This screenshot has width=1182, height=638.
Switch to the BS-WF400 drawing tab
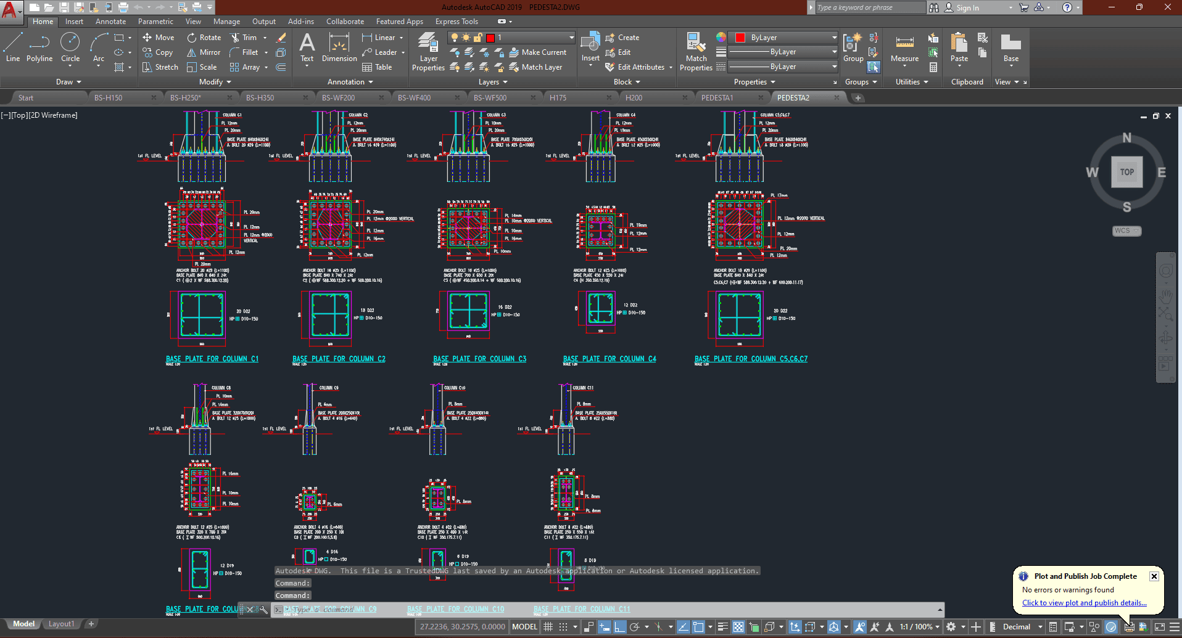click(414, 97)
